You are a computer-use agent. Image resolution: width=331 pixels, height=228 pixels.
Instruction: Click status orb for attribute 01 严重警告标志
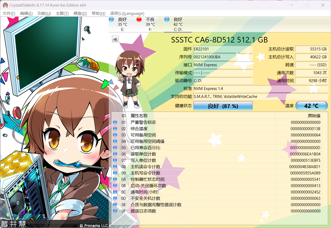[115, 122]
